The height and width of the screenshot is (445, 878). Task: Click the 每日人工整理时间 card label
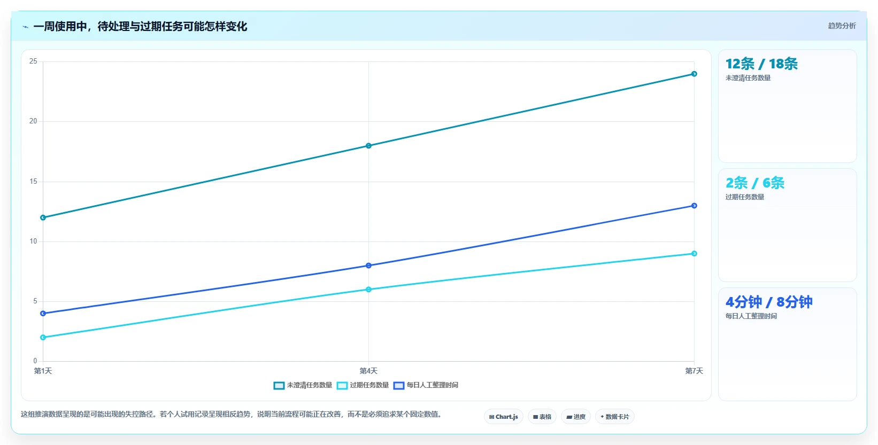tap(751, 316)
